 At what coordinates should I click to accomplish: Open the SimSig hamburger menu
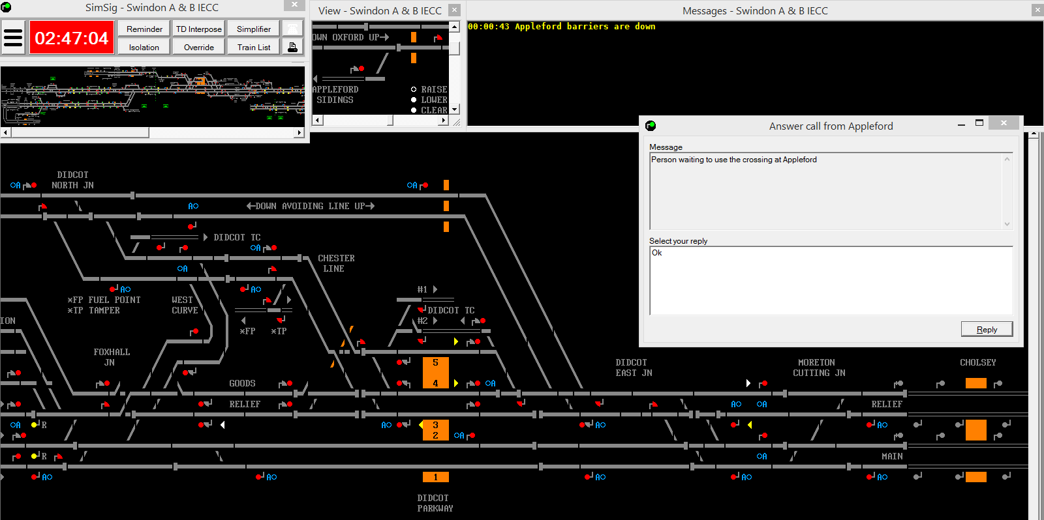[x=13, y=38]
